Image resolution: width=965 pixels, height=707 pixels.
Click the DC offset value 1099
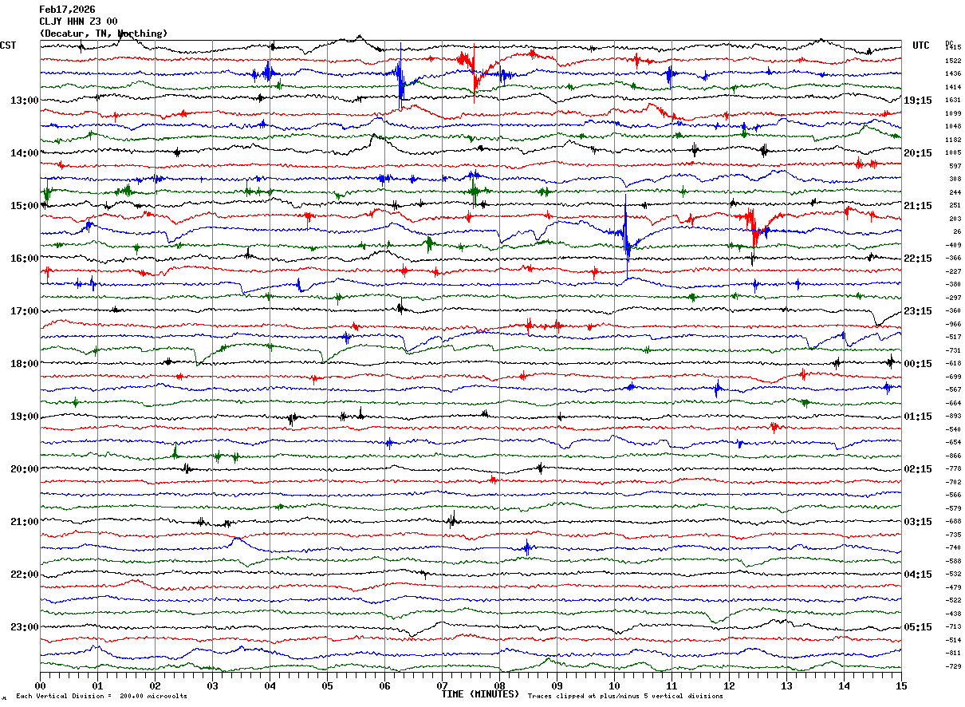coord(953,113)
